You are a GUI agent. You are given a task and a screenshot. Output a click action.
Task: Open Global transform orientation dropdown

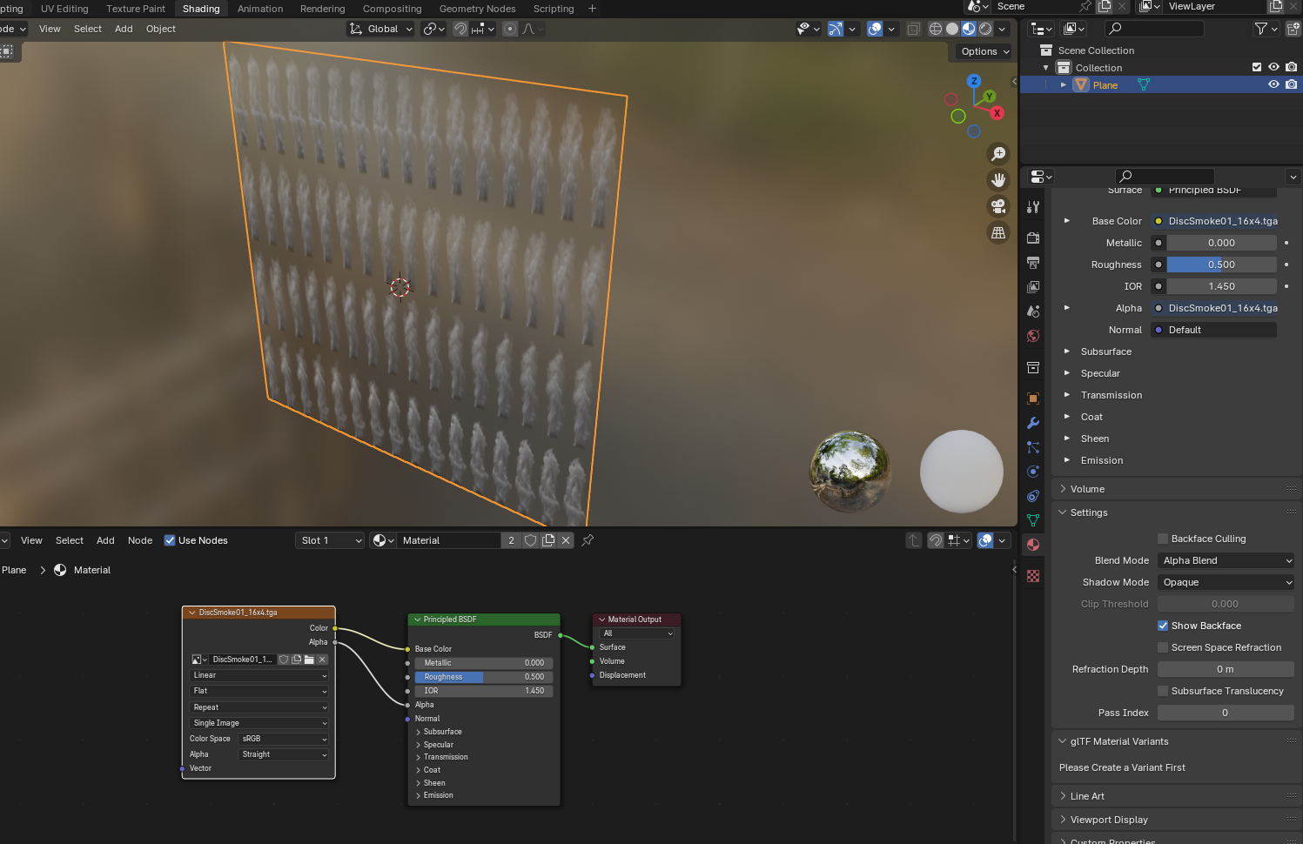coord(381,29)
